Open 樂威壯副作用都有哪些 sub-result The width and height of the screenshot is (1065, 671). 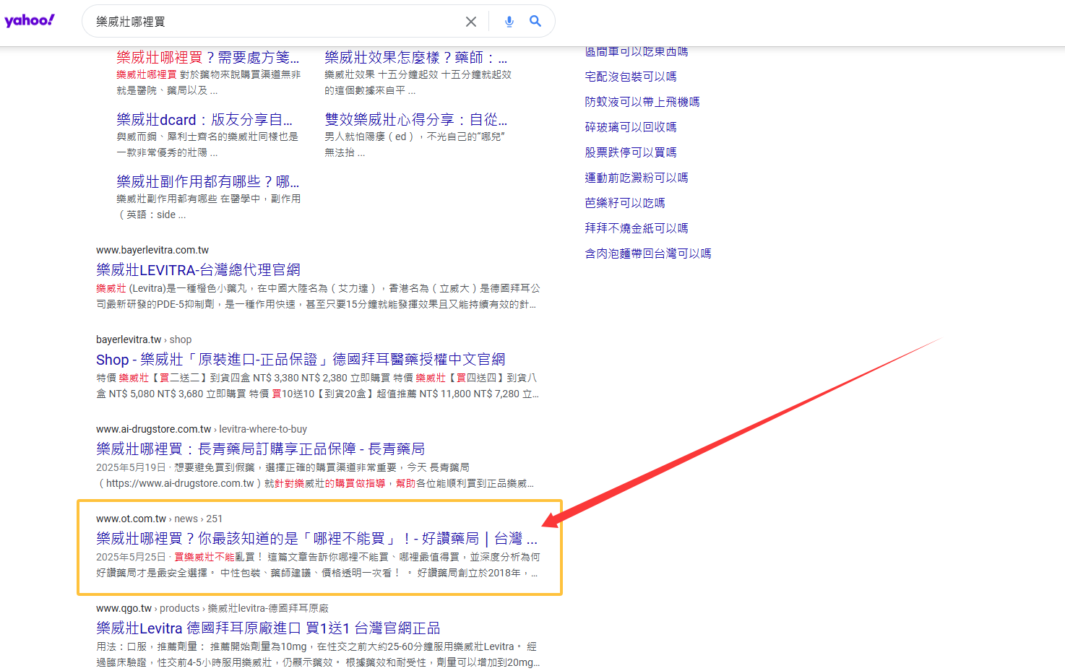(207, 181)
